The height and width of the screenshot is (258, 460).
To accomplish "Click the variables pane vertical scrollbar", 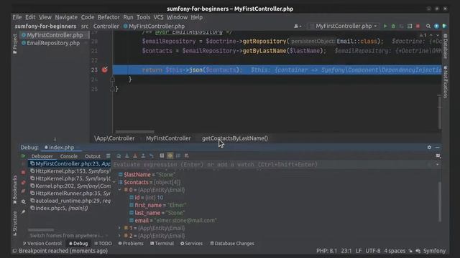I will click(439, 202).
